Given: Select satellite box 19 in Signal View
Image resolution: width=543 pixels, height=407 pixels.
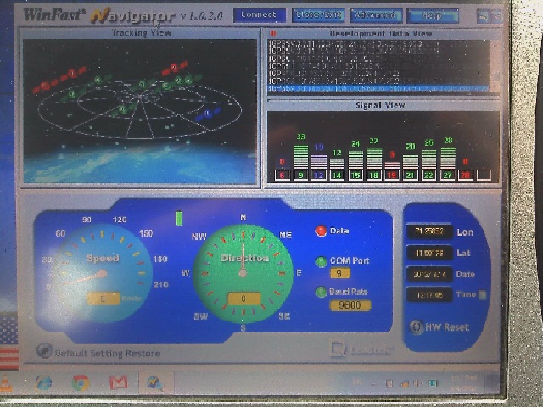Looking at the screenshot, I should pos(392,176).
